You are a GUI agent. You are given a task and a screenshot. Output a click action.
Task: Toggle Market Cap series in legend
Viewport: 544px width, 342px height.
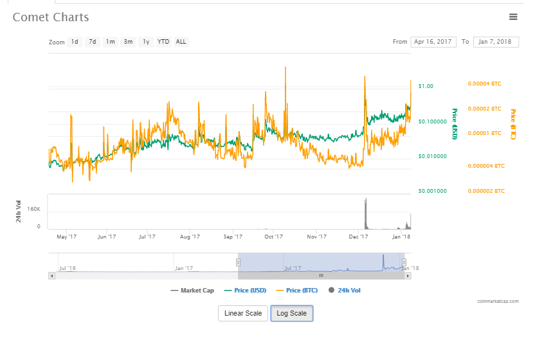[x=192, y=291]
